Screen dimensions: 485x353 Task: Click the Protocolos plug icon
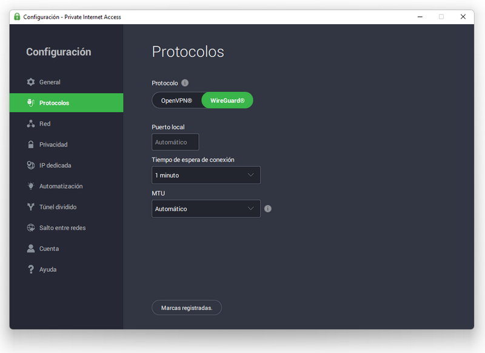[31, 102]
